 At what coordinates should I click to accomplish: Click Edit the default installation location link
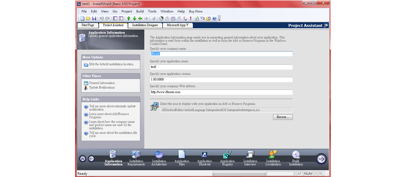tap(111, 64)
